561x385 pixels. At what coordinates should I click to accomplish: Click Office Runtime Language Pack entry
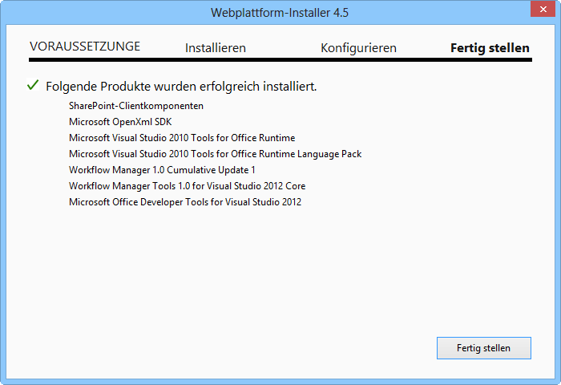tap(216, 154)
